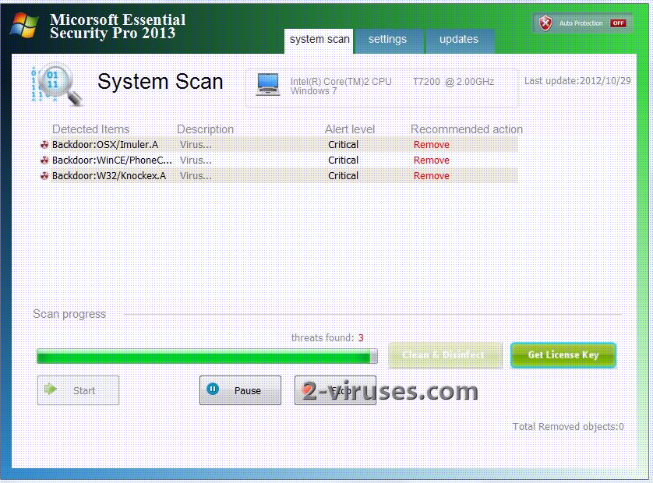Select Backdoor:WinCE/PhoneC... detected item
This screenshot has width=653, height=483.
[111, 160]
